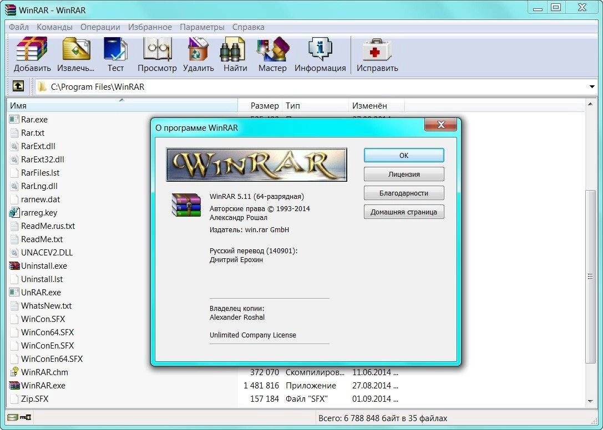Click the disk icon in the status bar
Image resolution: width=603 pixels, height=430 pixels.
(x=12, y=417)
